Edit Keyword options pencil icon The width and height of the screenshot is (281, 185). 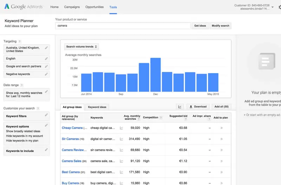coord(46,125)
